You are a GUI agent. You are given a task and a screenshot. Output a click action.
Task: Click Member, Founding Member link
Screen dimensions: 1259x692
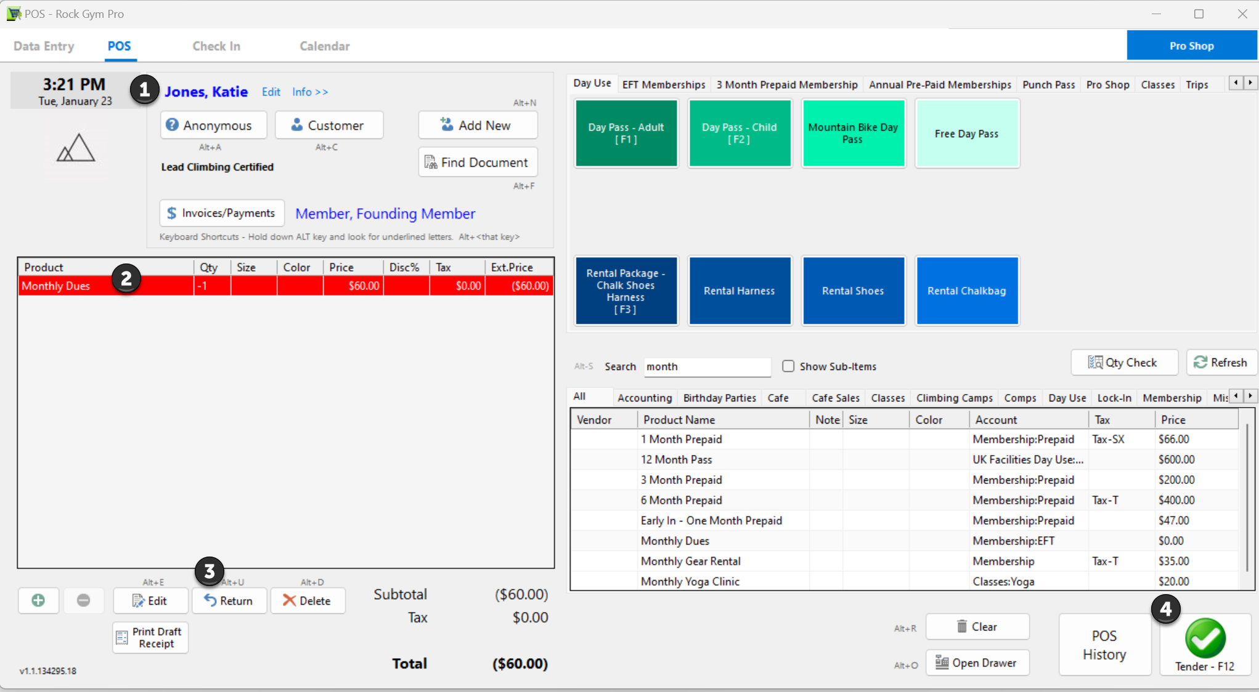(x=385, y=214)
